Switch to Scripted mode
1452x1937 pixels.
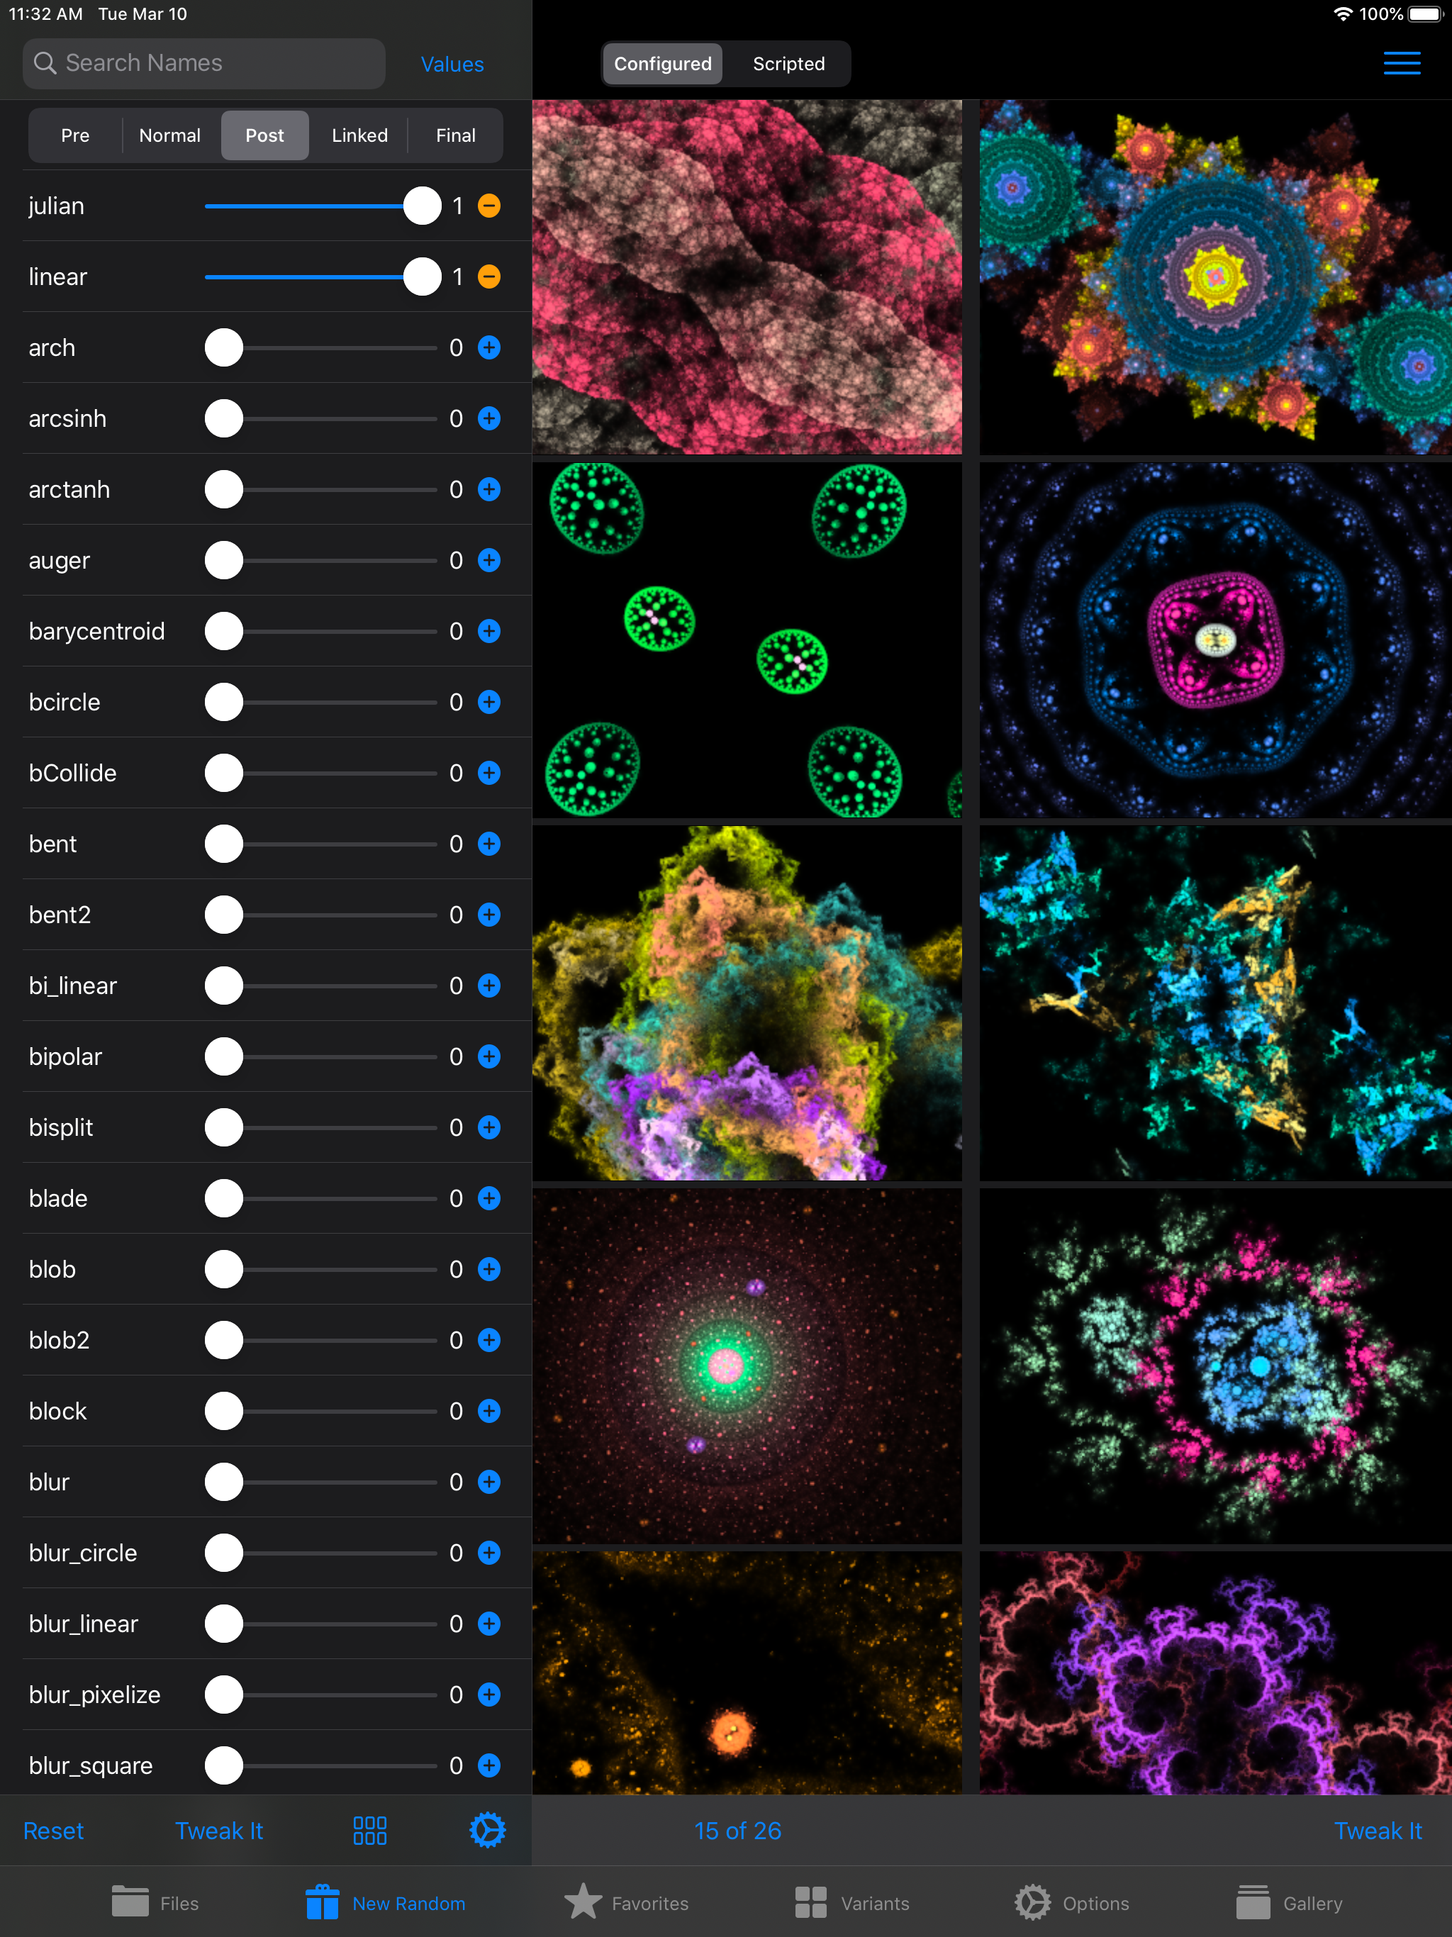[x=788, y=64]
